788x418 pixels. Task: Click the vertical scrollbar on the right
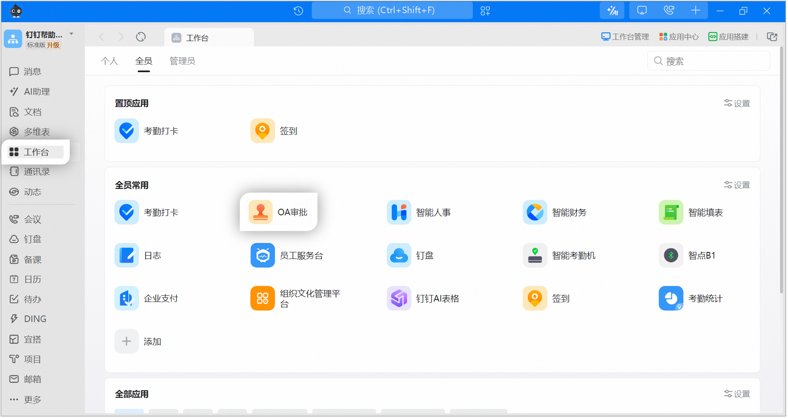coord(782,170)
